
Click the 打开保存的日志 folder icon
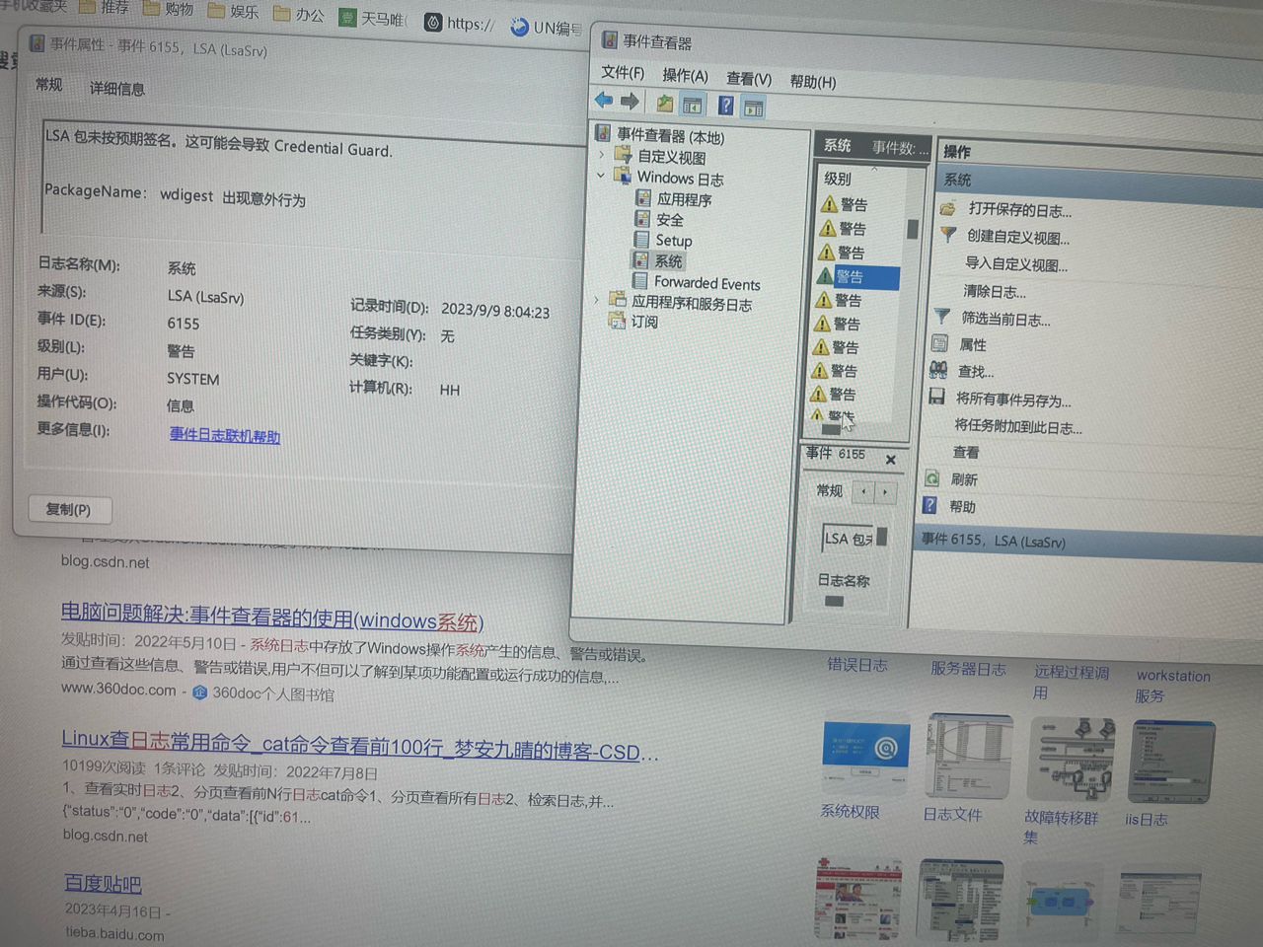946,209
